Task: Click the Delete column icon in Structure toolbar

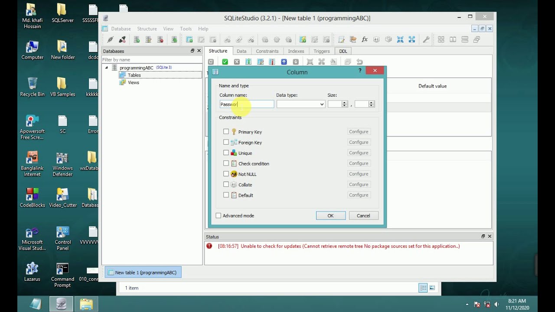Action: pos(272,62)
